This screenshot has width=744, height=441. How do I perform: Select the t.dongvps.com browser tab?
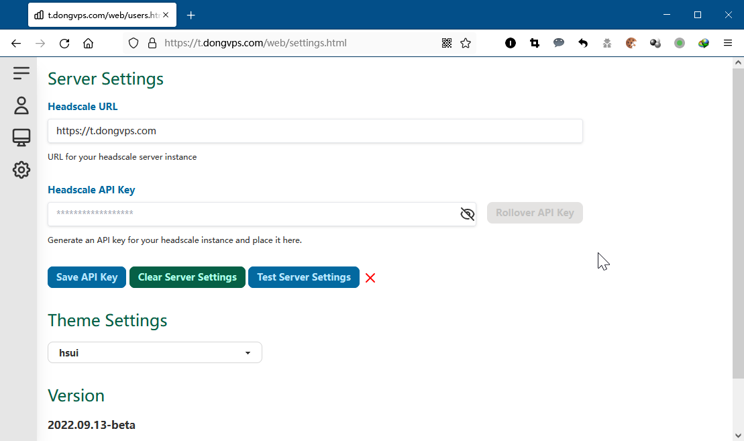[x=97, y=15]
